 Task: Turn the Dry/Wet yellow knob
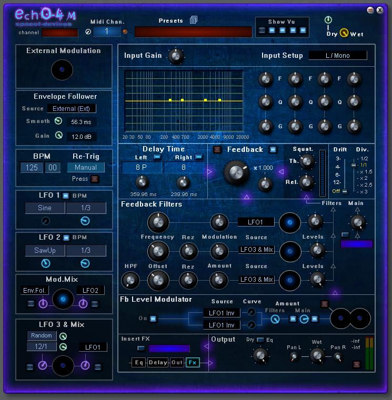[x=344, y=33]
